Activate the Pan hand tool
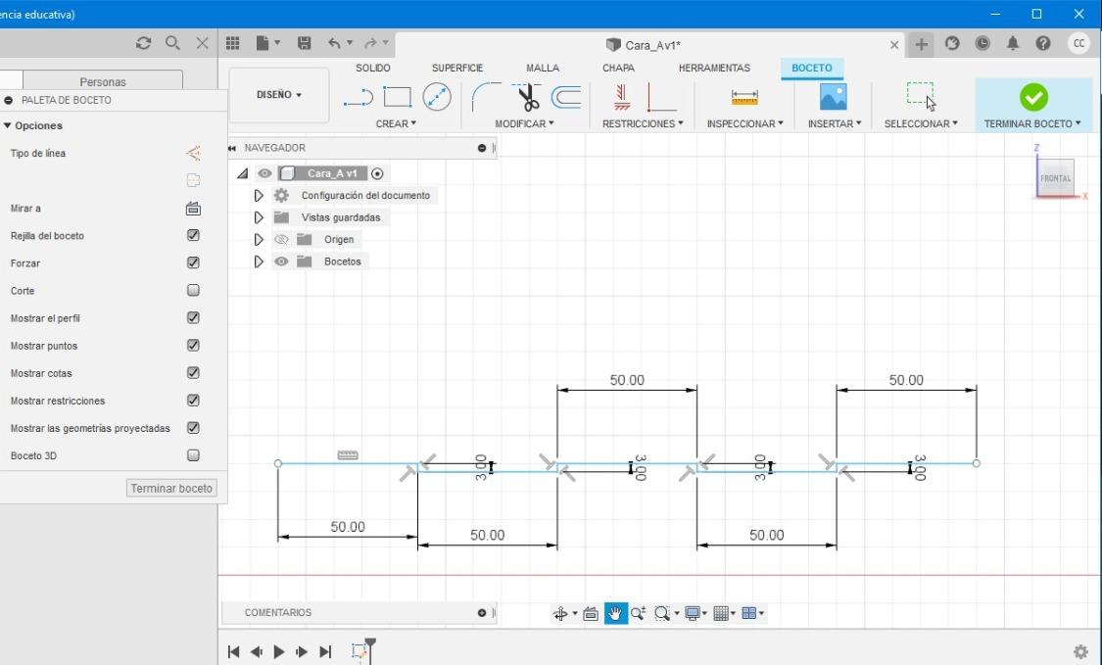Screen dimensions: 1102x665 [x=615, y=613]
